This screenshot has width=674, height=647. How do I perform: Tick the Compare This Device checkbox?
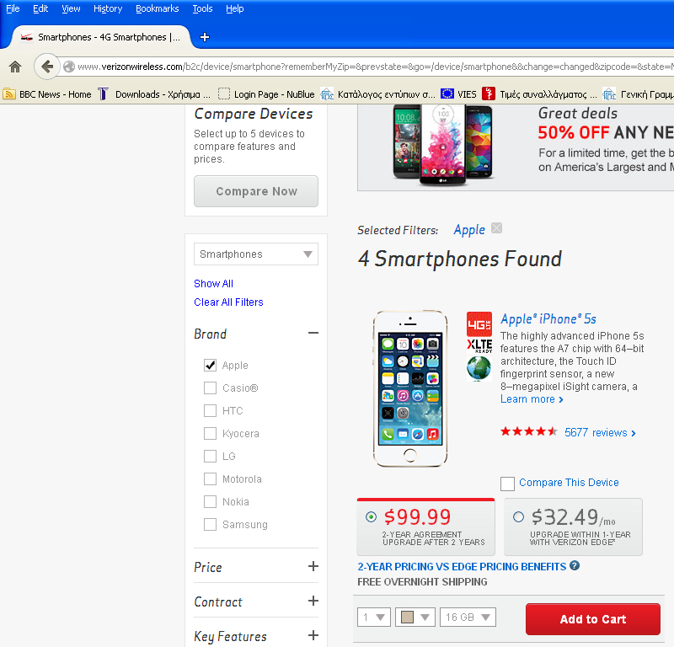click(x=508, y=484)
